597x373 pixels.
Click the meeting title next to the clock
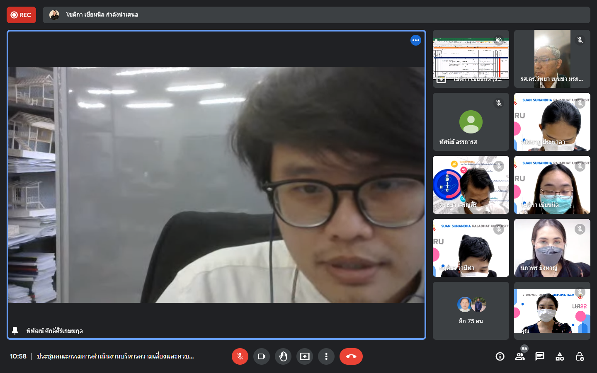[115, 356]
